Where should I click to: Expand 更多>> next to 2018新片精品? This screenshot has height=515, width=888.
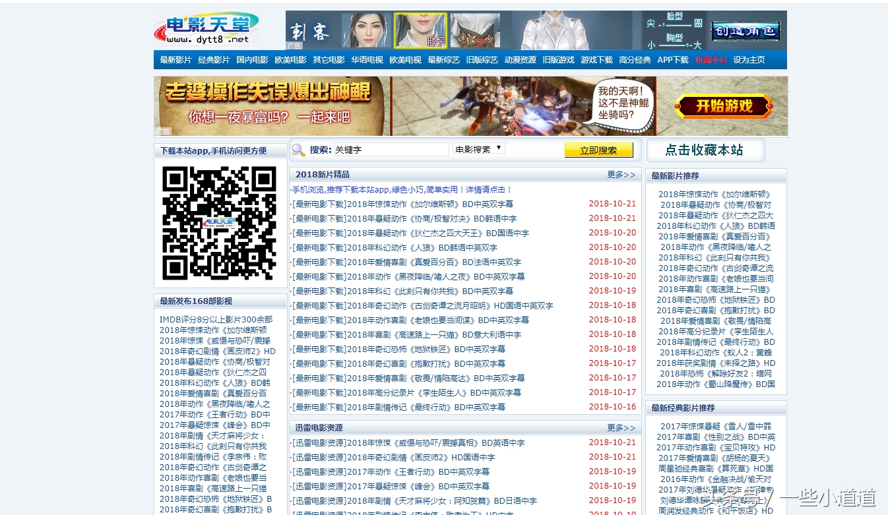(621, 173)
